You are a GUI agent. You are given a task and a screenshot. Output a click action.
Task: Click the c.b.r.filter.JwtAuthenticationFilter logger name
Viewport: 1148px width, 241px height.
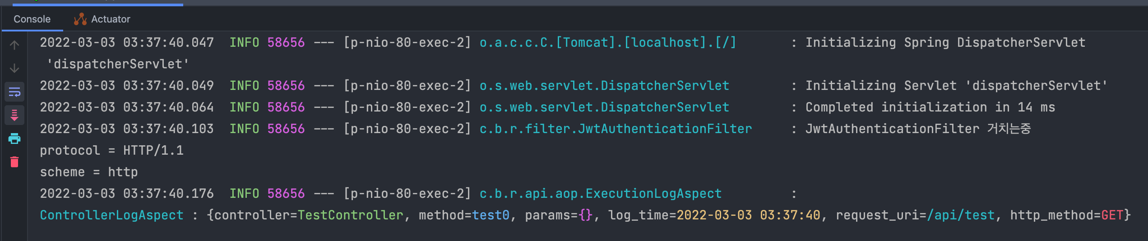(x=616, y=129)
